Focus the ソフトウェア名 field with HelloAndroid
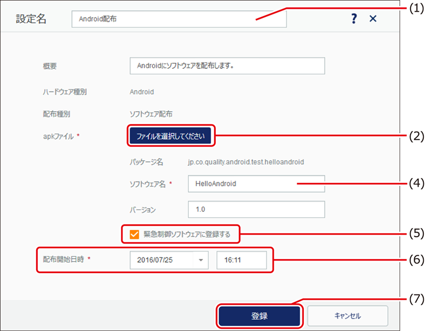This screenshot has width=426, height=331. click(256, 184)
